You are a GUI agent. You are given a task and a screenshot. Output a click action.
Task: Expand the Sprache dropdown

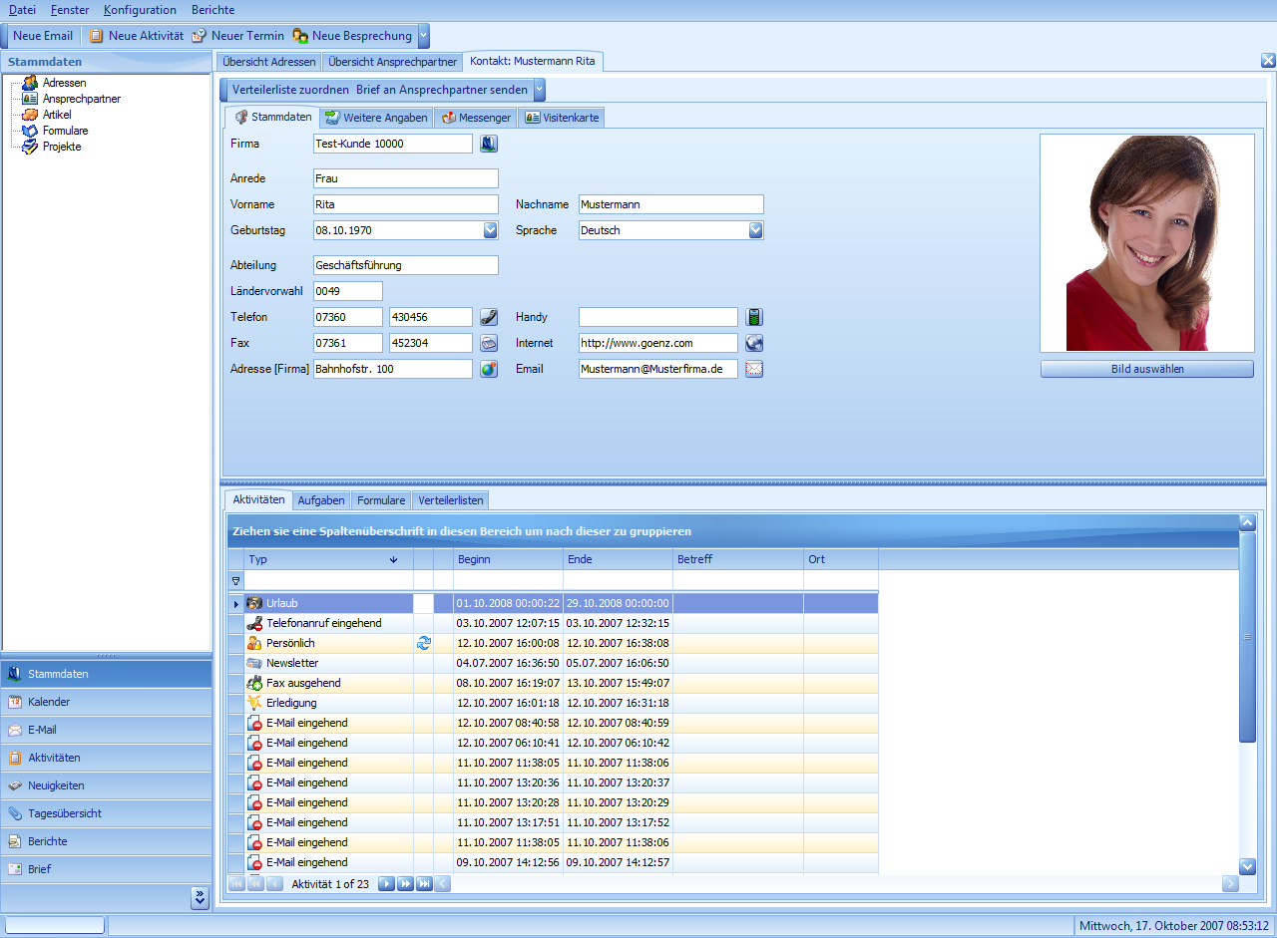tap(755, 230)
